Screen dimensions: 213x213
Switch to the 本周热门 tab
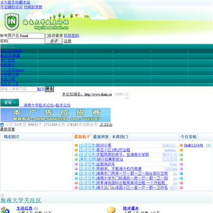(x=120, y=137)
